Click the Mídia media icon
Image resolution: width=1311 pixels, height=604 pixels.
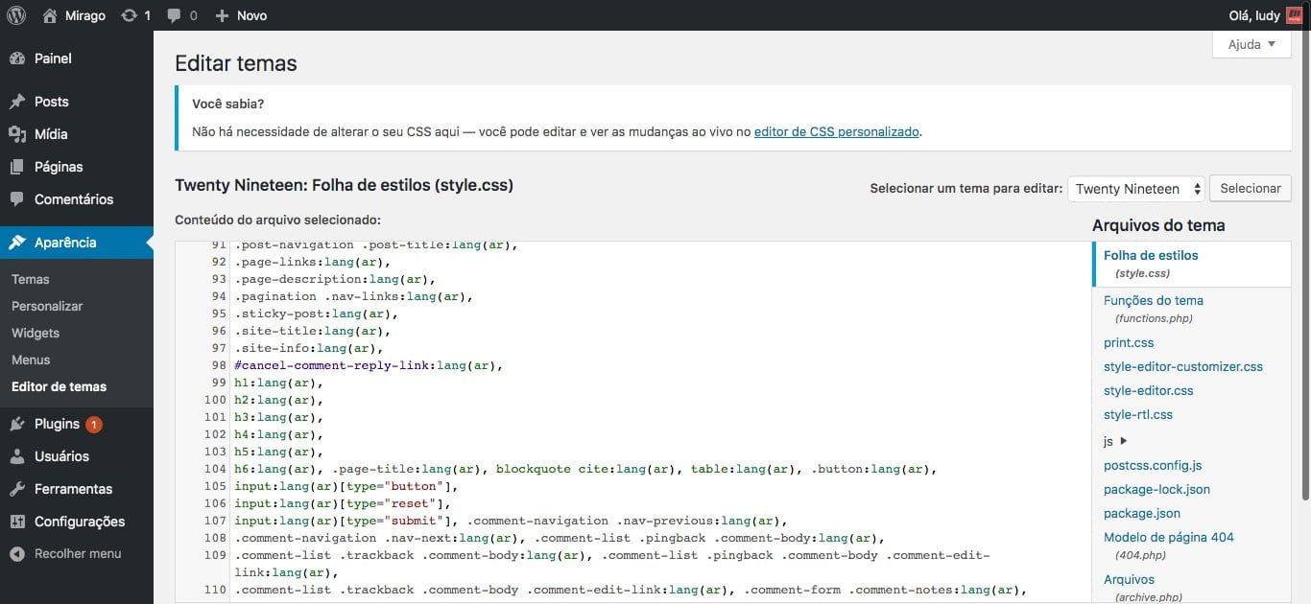17,134
